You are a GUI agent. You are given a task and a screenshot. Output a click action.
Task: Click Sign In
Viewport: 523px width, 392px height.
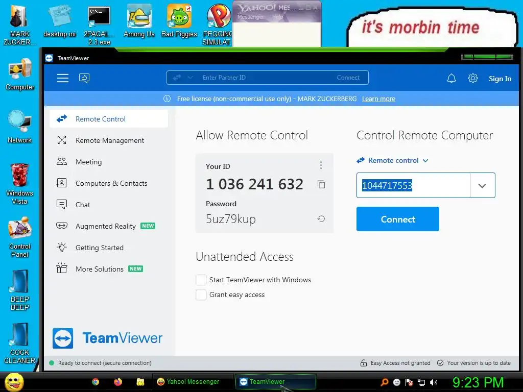point(500,79)
